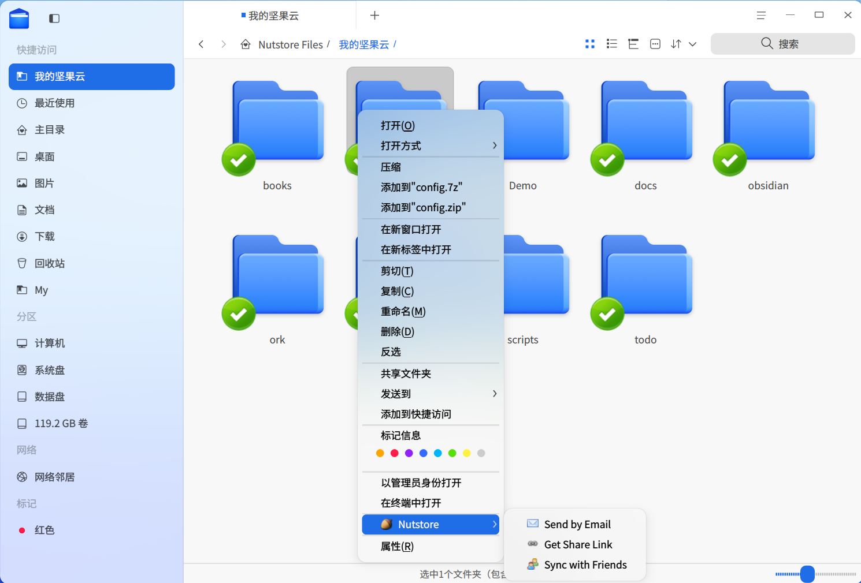Open the 119.2 GB volume
This screenshot has height=583, width=861.
click(x=92, y=424)
